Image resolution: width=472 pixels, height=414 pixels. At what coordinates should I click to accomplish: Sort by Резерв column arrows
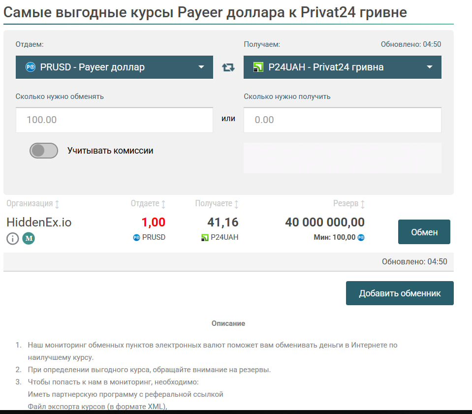pyautogui.click(x=363, y=204)
